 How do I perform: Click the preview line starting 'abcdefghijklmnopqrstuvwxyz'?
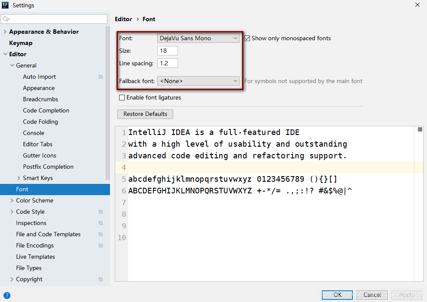point(233,179)
